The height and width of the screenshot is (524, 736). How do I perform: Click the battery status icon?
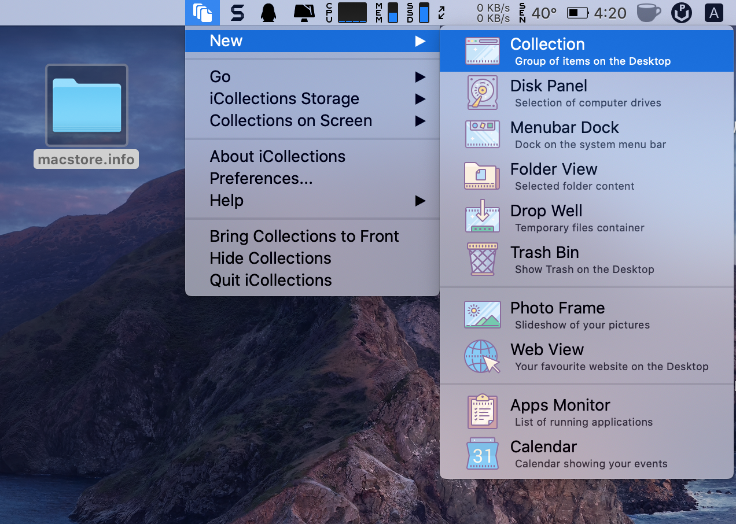[x=577, y=13]
